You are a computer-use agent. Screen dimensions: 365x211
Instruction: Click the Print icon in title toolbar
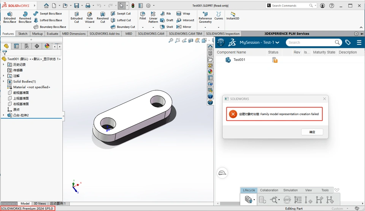[x=88, y=6]
